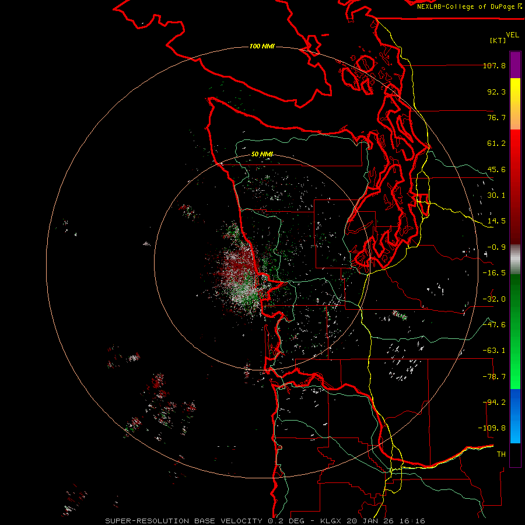Click the gray near-zero segment of color bar
The image size is (525, 525).
point(515,260)
